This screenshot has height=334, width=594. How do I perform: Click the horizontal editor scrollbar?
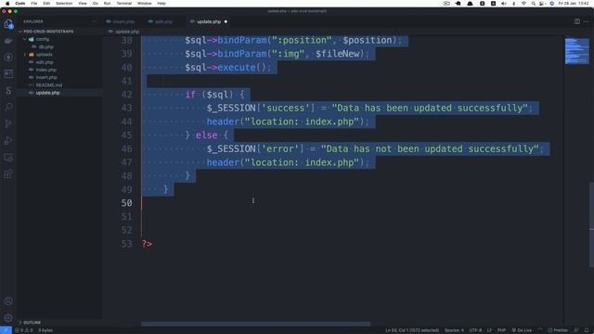pos(256,324)
